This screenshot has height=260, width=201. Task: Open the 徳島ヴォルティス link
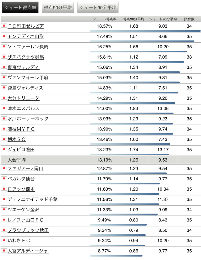(26, 88)
